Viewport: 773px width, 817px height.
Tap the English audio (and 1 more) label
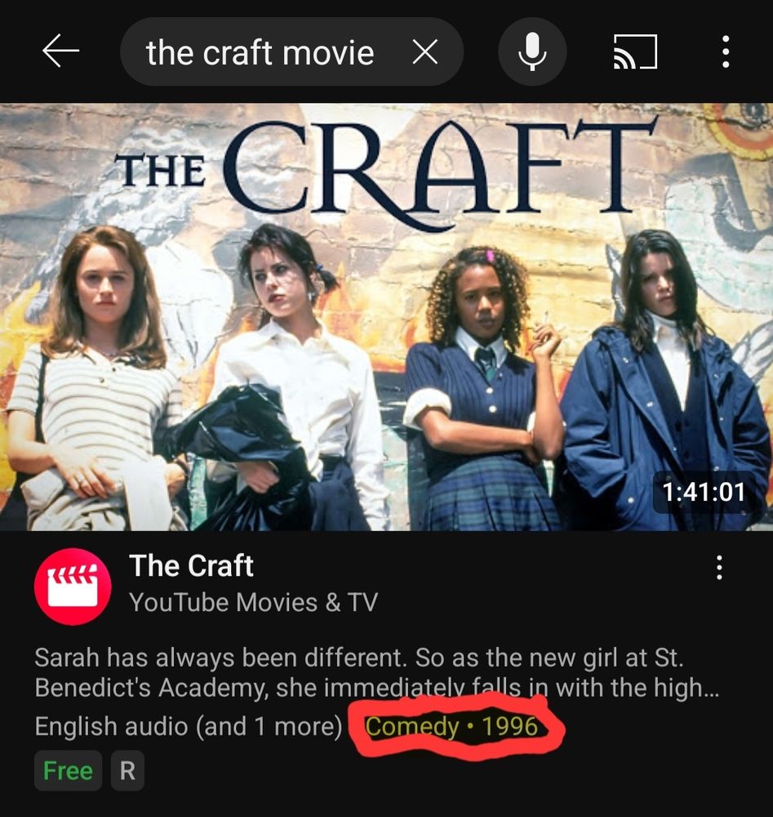click(189, 726)
